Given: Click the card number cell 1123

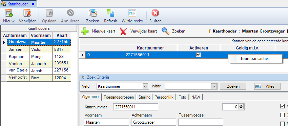Looking at the screenshot, I should click(x=62, y=56).
